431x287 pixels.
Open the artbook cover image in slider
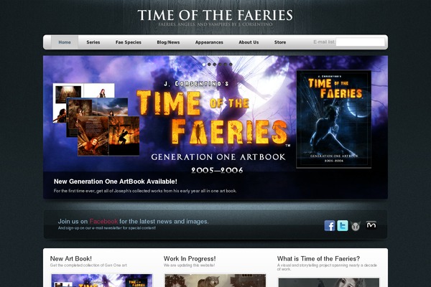[334, 119]
